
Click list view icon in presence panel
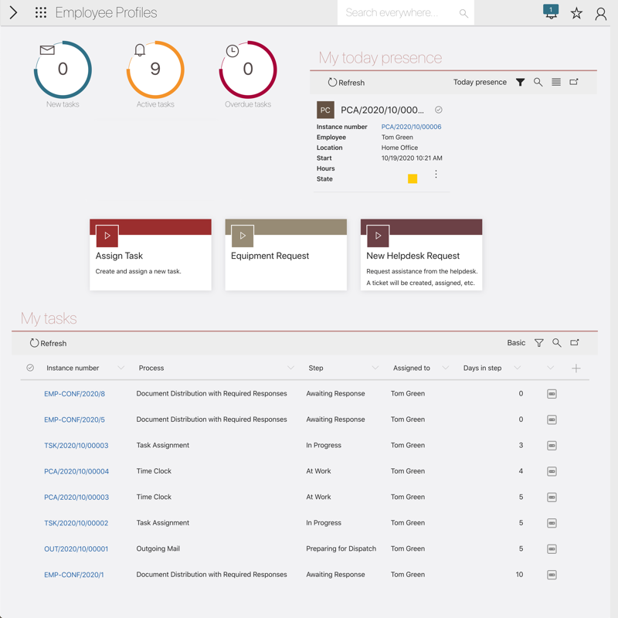pyautogui.click(x=556, y=82)
